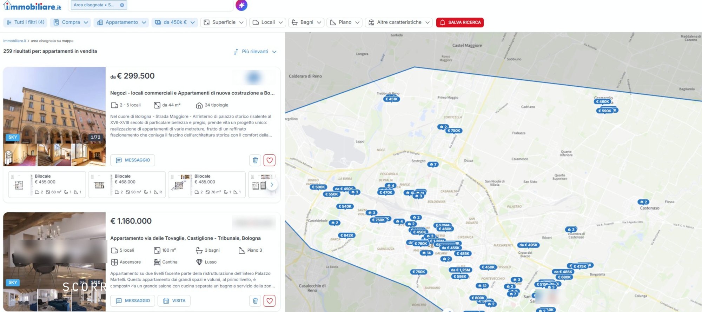Open listing 'Appartamento via delle Tovaglie'
This screenshot has height=312, width=702.
185,238
